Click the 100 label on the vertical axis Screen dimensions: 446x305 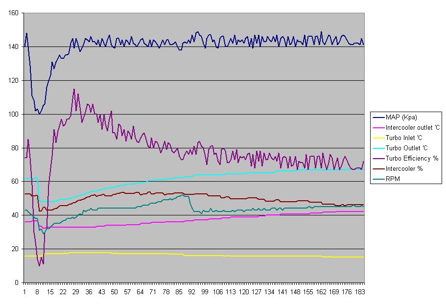click(13, 114)
